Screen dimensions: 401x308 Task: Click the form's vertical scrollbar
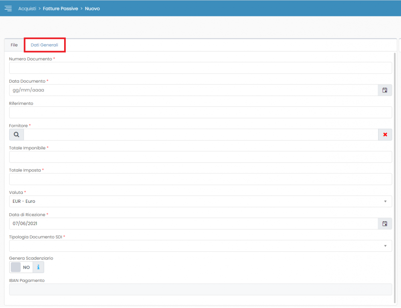(x=395, y=178)
